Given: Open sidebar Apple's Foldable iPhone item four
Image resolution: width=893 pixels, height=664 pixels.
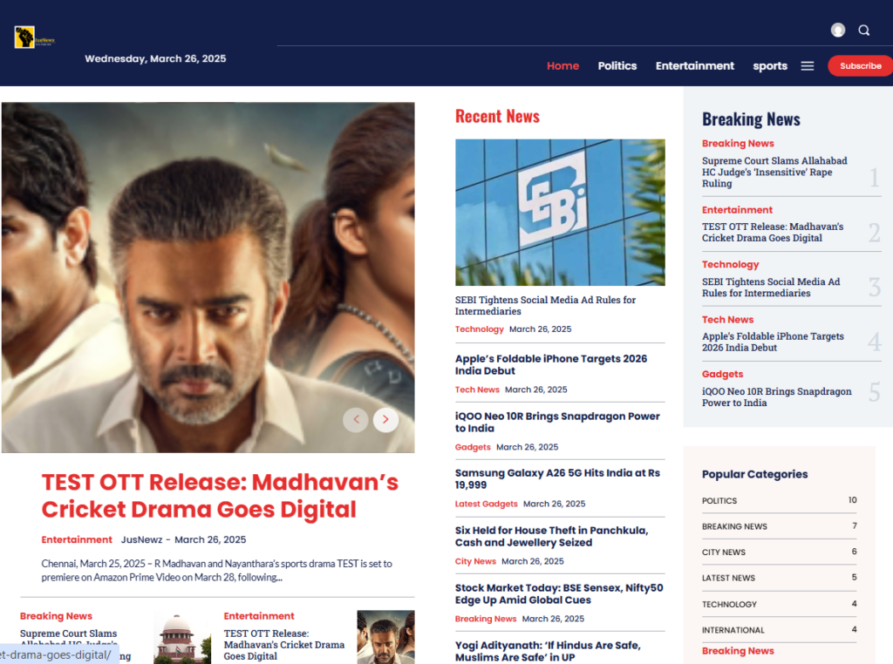Looking at the screenshot, I should click(773, 342).
